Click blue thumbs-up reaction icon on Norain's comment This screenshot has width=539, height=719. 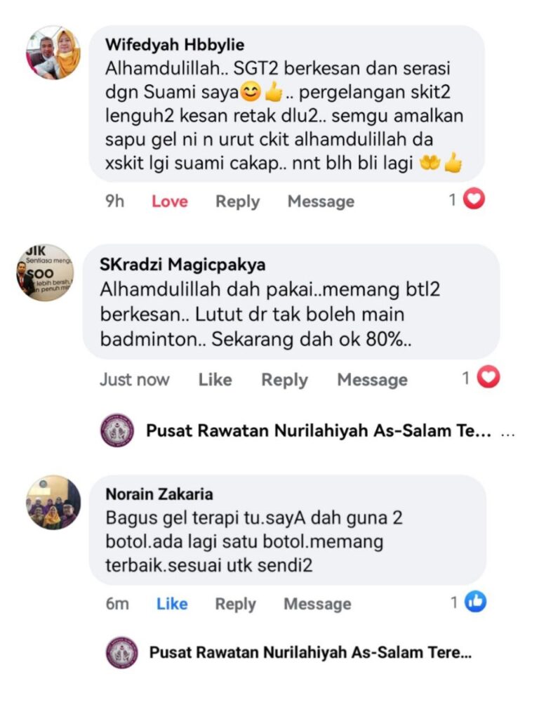tap(475, 602)
